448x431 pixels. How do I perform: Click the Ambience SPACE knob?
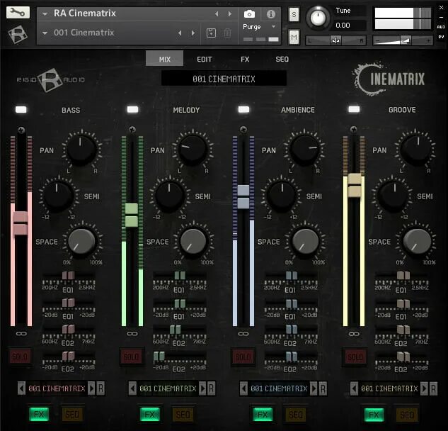pos(306,241)
